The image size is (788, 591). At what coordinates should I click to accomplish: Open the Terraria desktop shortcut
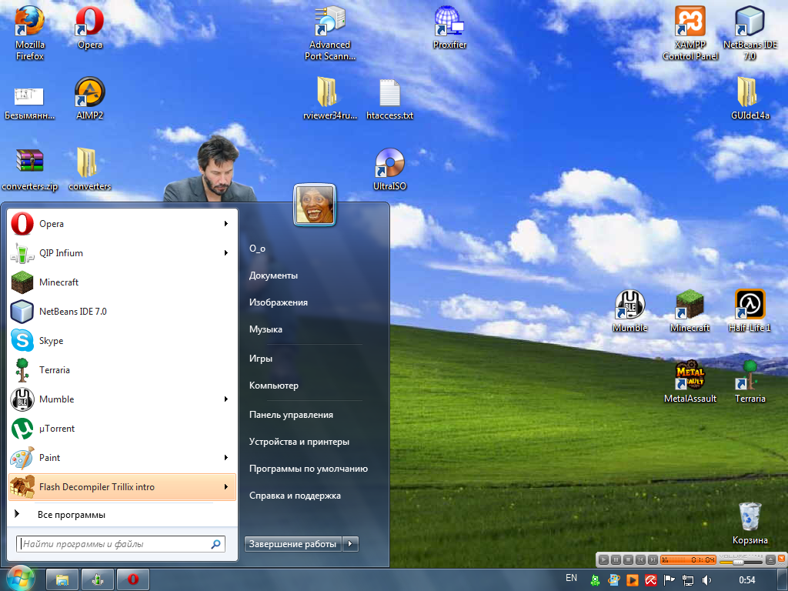(x=750, y=382)
